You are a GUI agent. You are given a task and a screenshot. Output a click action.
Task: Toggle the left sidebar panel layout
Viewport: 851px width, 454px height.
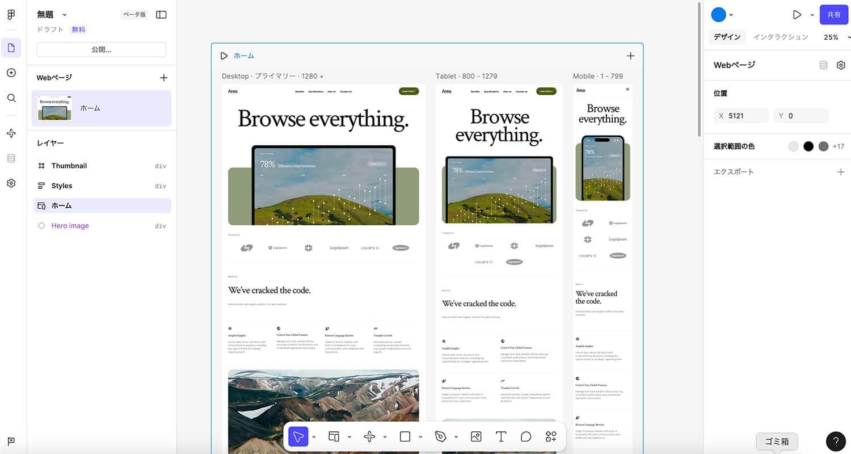click(161, 15)
